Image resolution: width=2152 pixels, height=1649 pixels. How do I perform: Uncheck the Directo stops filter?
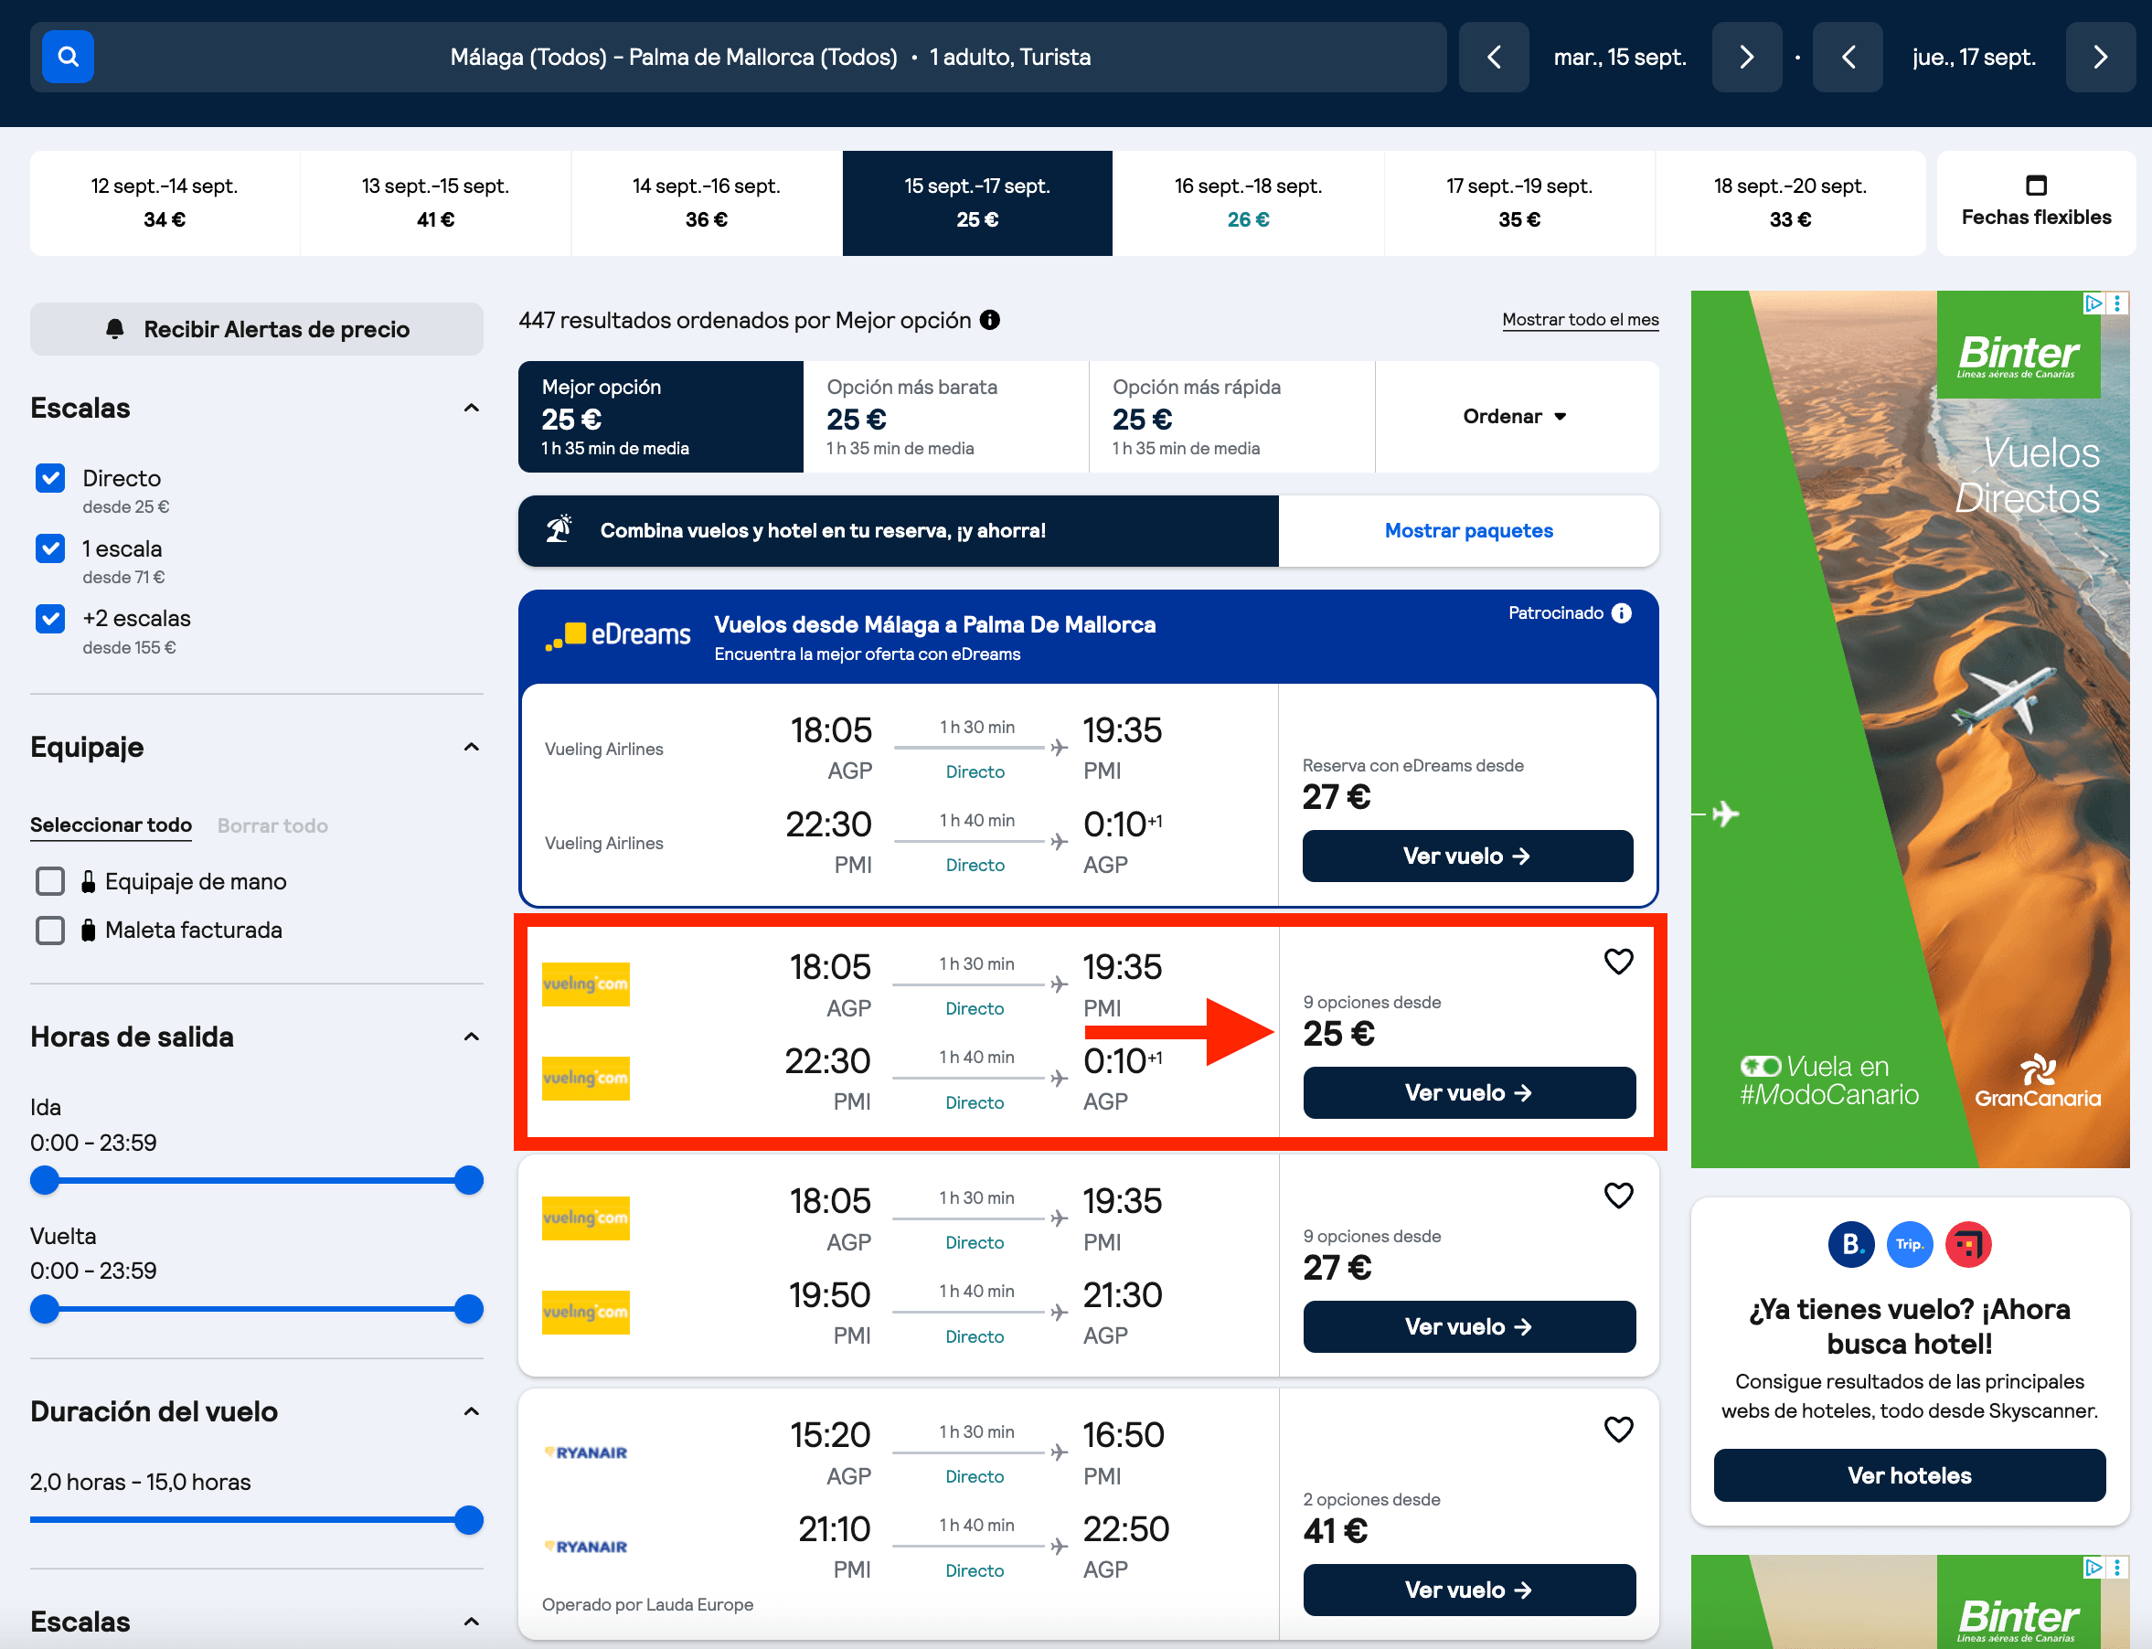(x=50, y=478)
